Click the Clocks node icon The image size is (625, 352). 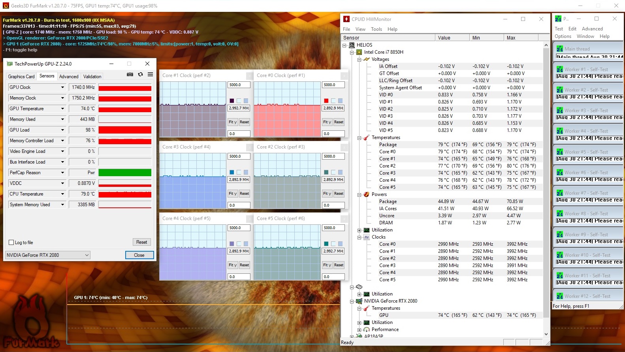coord(367,237)
